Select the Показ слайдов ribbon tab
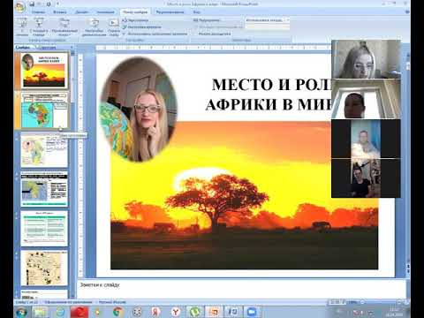Viewport: 424px width, 318px height. click(x=135, y=12)
